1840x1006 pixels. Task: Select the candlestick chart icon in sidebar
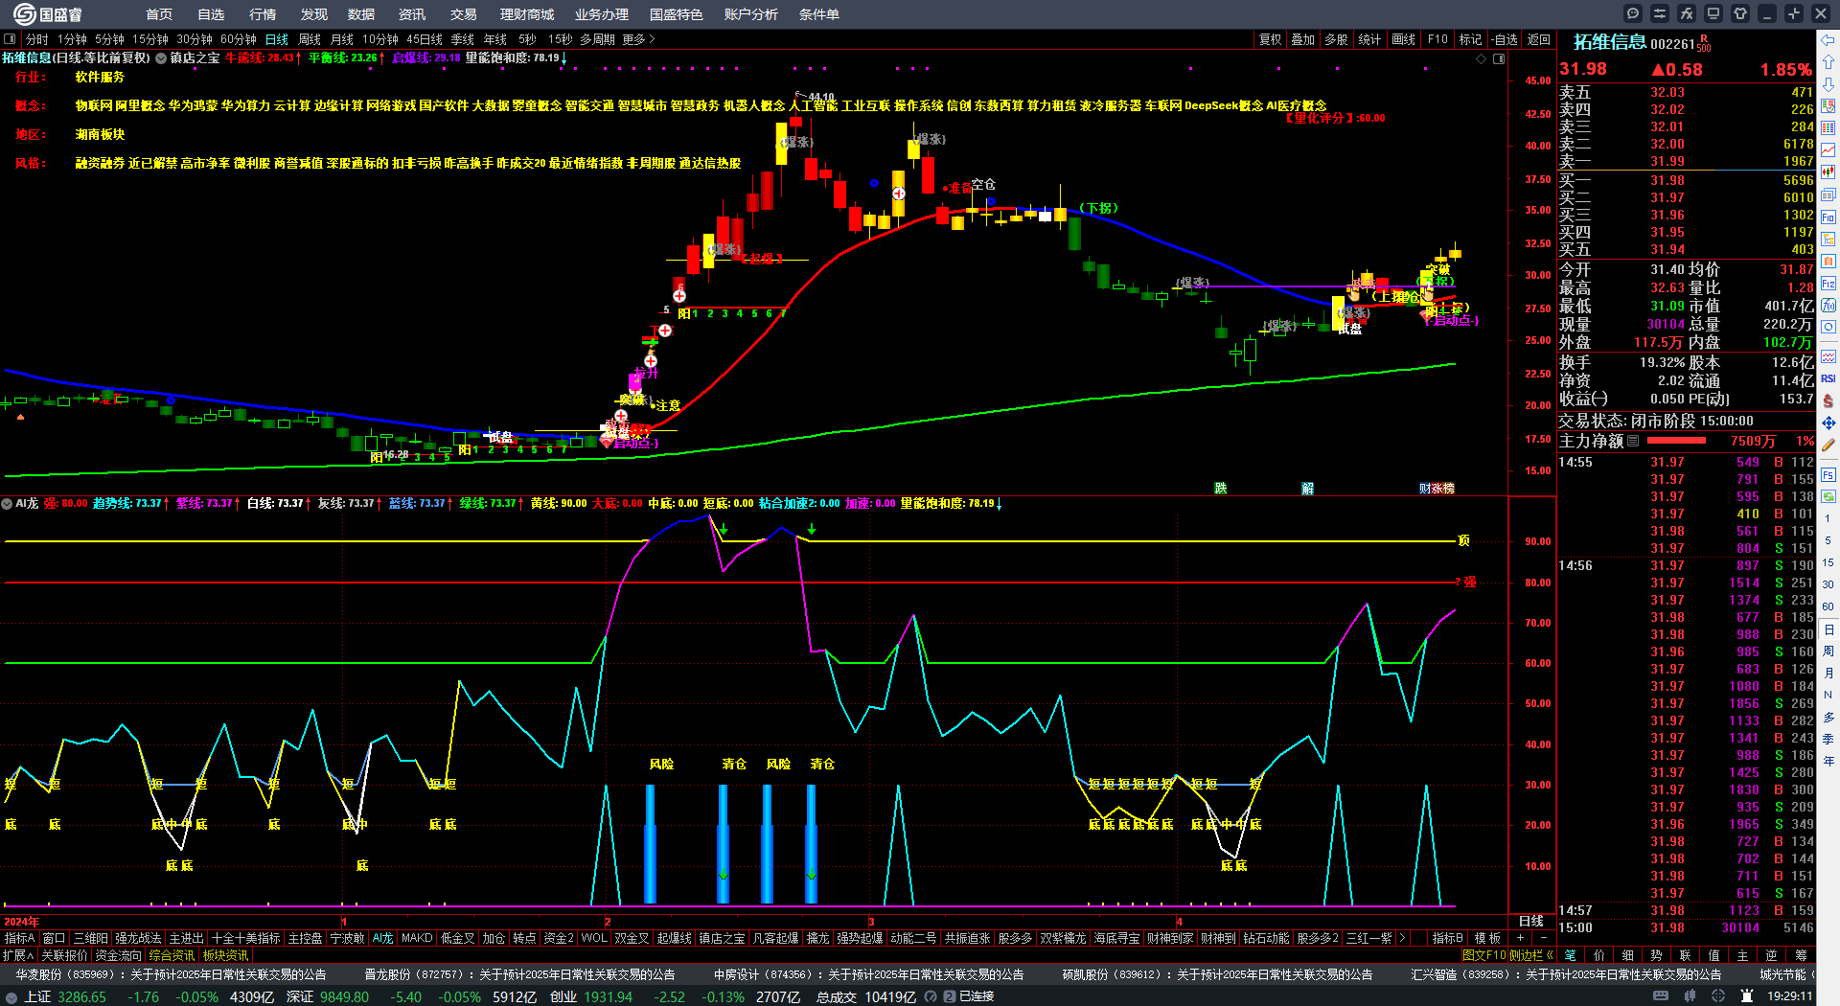[x=1828, y=172]
